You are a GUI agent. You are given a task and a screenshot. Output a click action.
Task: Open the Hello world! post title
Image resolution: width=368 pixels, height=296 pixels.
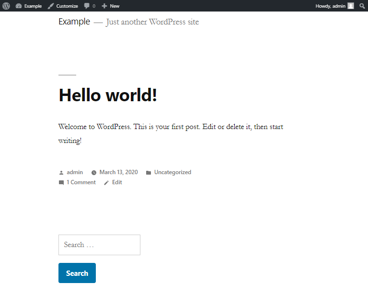click(x=108, y=95)
